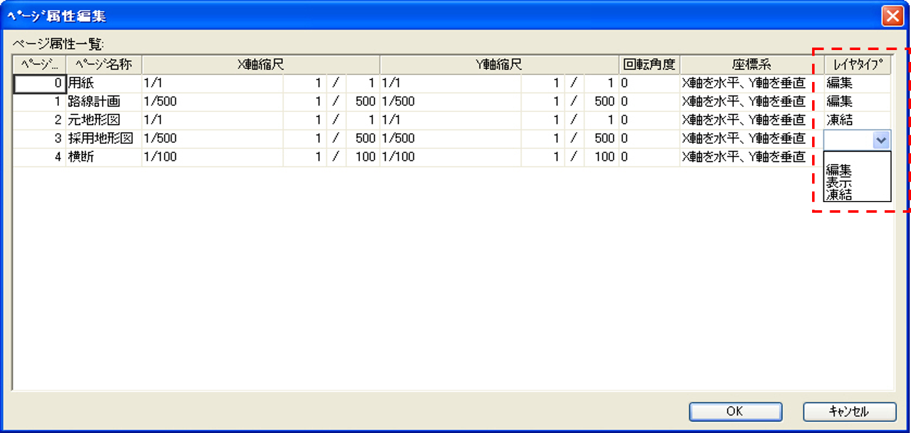This screenshot has height=433, width=911.
Task: Click the 回転角度 column header
Action: (x=649, y=64)
